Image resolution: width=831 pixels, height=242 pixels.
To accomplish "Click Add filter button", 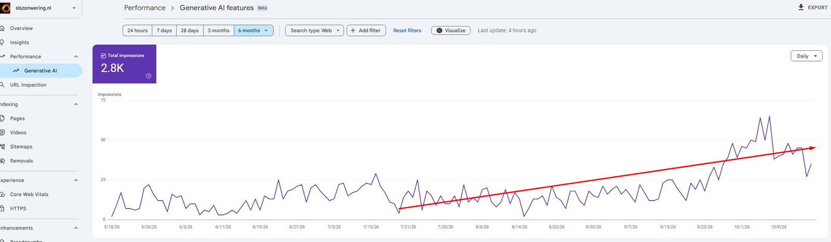I will [x=366, y=31].
